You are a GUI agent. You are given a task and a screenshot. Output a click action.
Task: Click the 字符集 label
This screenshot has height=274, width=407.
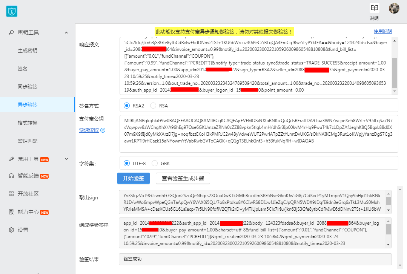(x=88, y=164)
